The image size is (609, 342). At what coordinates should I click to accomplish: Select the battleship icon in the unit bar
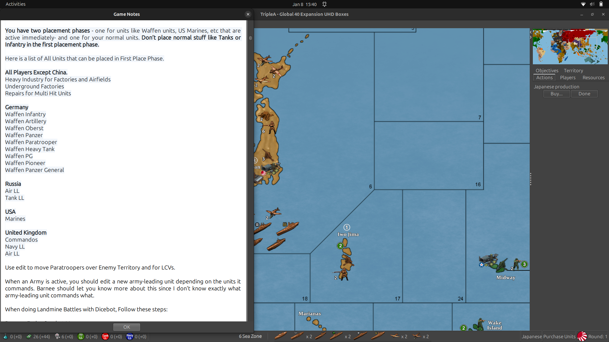[x=280, y=336]
